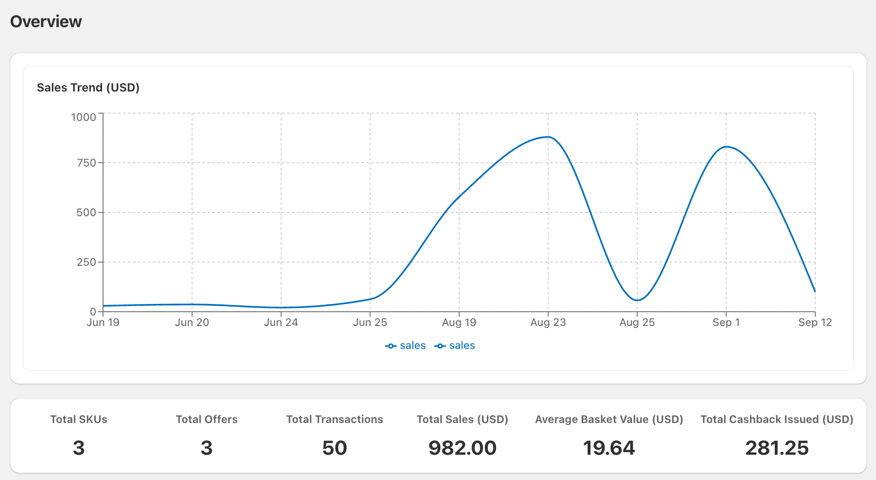
Task: Toggle the first 'sales' legend label
Action: point(413,346)
